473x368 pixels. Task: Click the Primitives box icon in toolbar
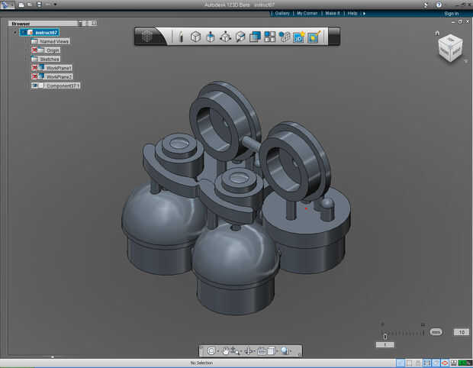195,37
